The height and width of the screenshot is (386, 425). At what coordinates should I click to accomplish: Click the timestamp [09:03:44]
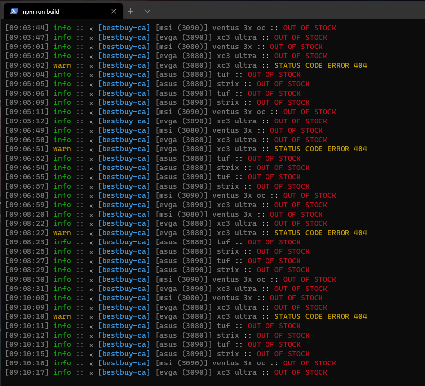pyautogui.click(x=27, y=28)
